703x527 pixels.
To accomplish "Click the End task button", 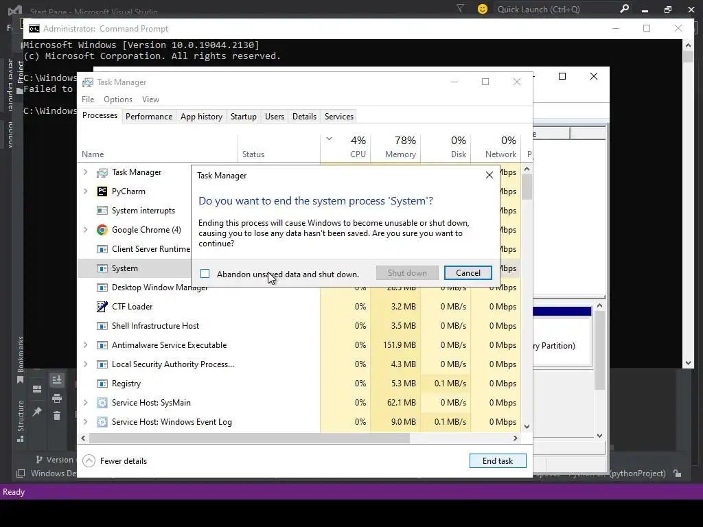I will (x=498, y=460).
